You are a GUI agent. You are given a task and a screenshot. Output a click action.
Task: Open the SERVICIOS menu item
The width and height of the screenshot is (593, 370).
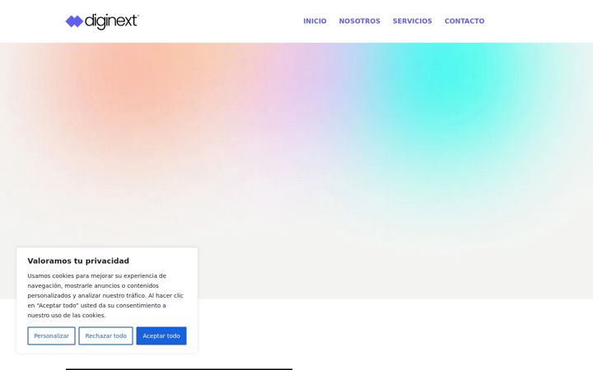413,21
